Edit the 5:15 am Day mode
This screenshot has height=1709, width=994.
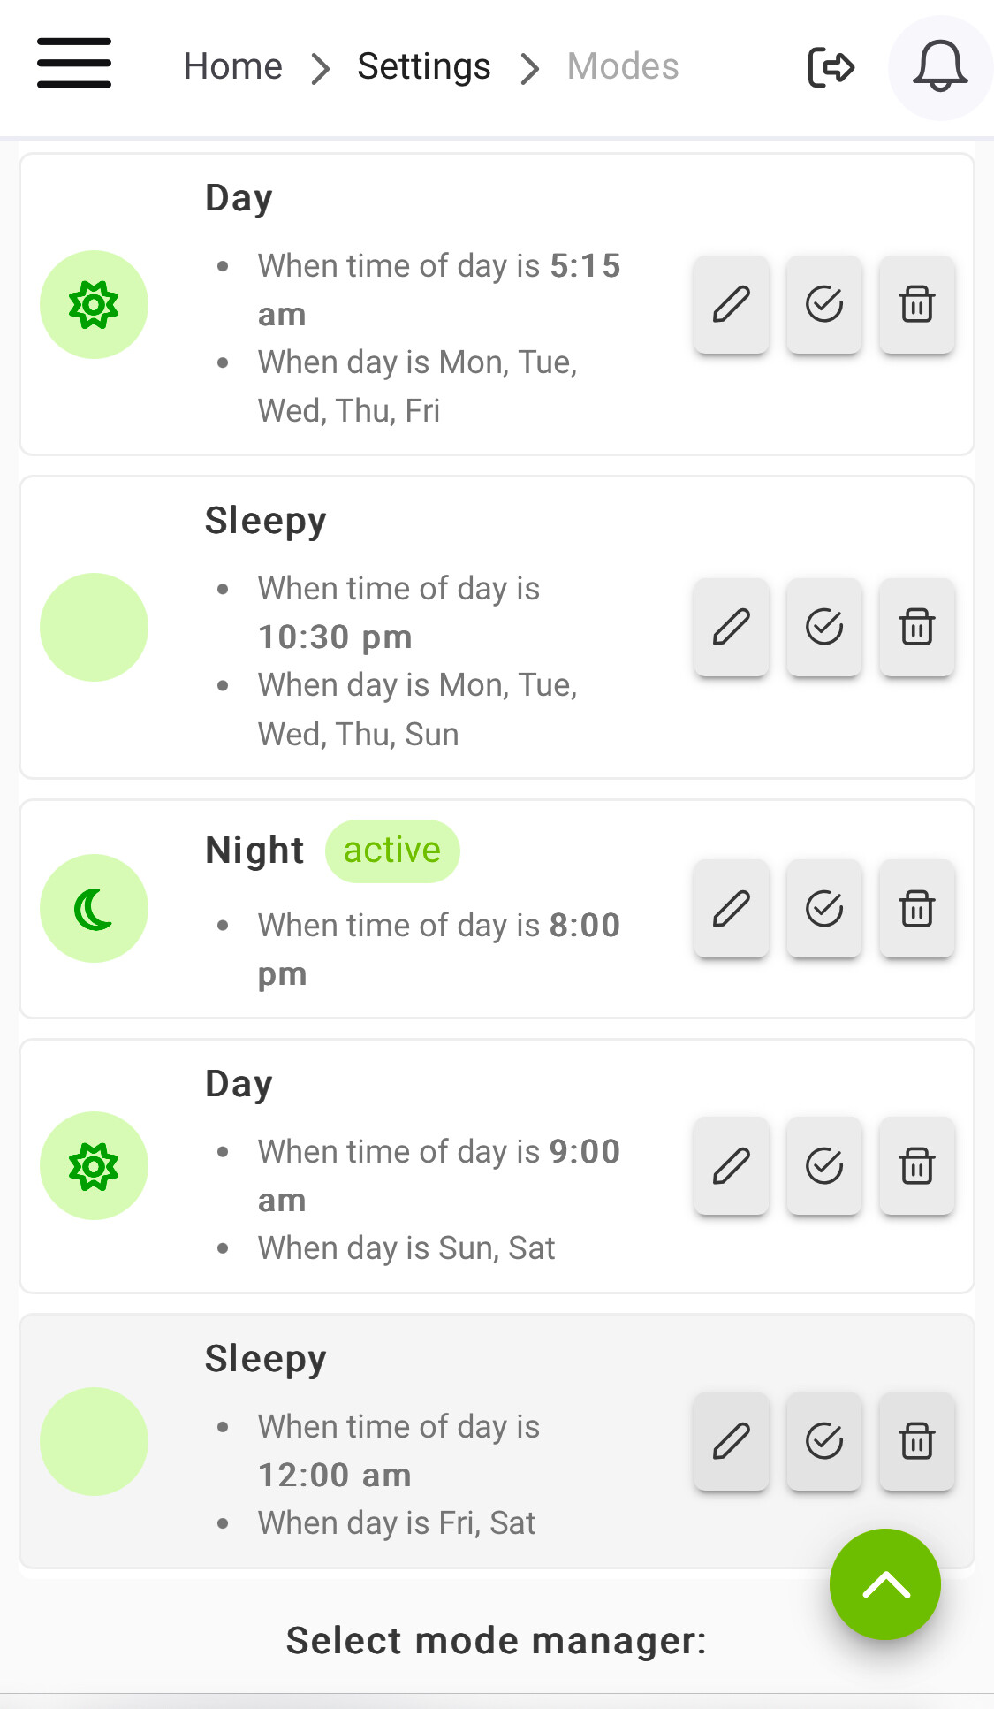click(x=732, y=305)
